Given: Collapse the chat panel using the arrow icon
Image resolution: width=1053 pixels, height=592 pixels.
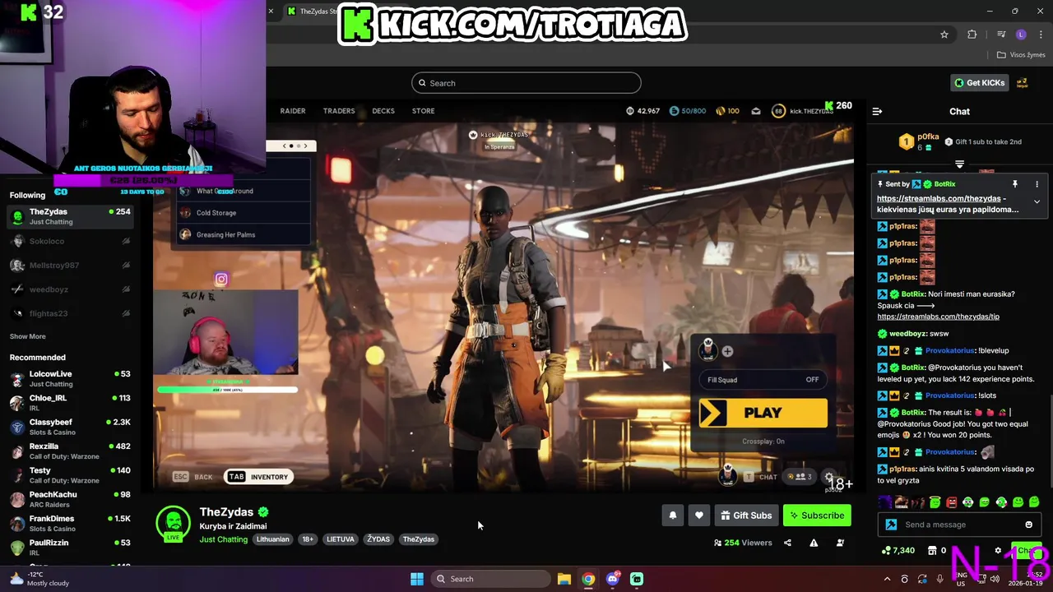Looking at the screenshot, I should [877, 111].
